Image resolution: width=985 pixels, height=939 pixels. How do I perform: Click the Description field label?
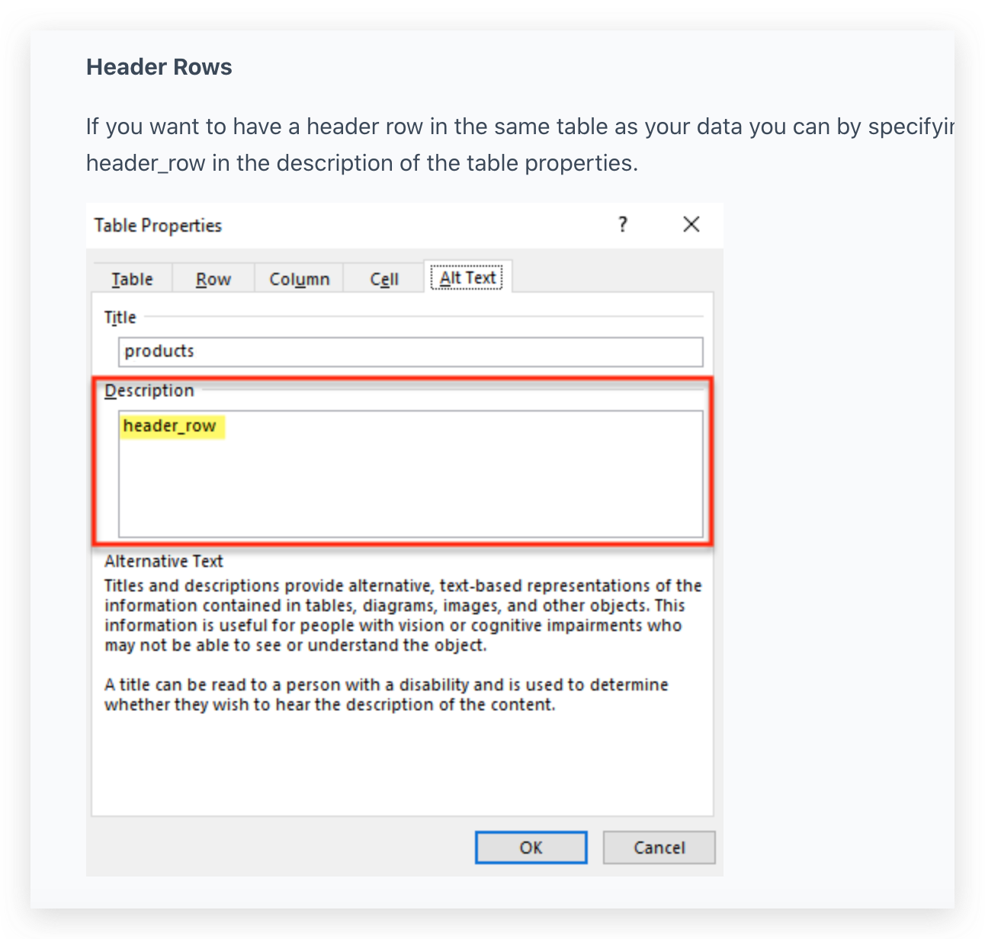149,390
